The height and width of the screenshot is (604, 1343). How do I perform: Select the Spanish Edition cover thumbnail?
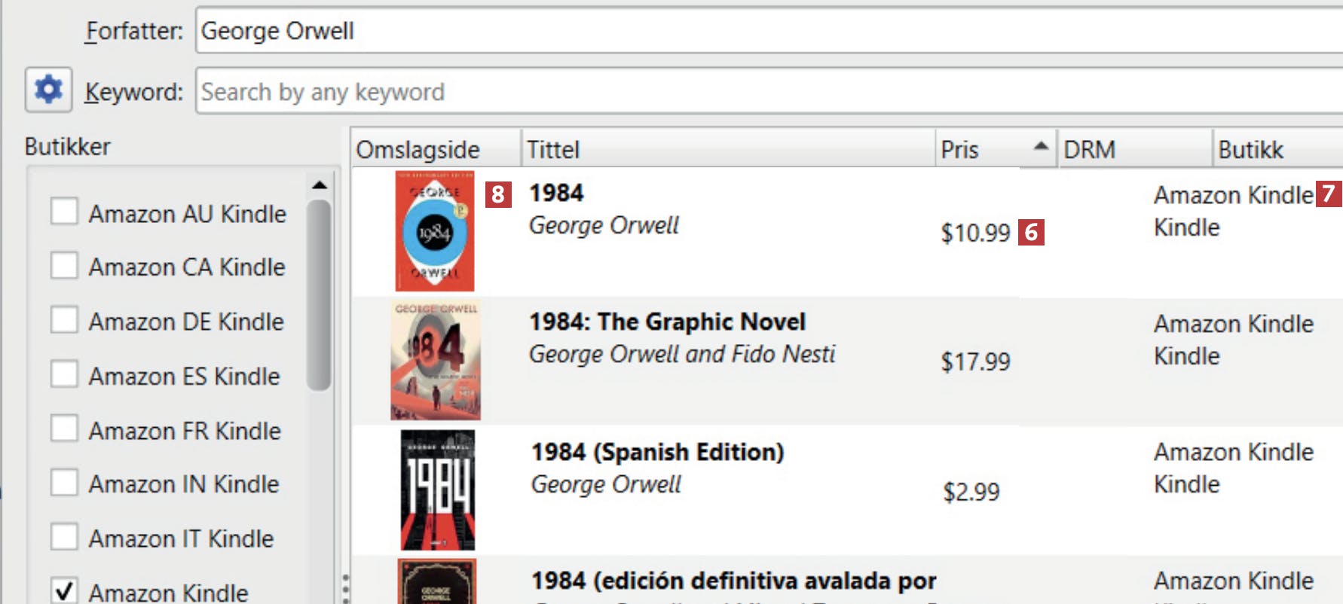438,490
